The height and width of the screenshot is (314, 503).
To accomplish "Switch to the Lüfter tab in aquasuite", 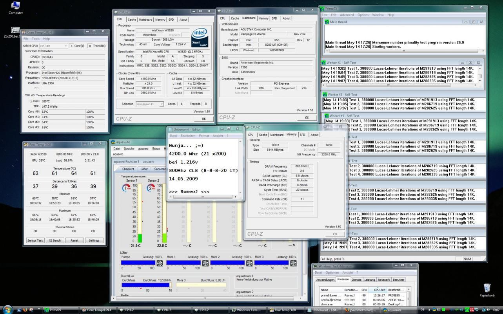I will pos(144,169).
